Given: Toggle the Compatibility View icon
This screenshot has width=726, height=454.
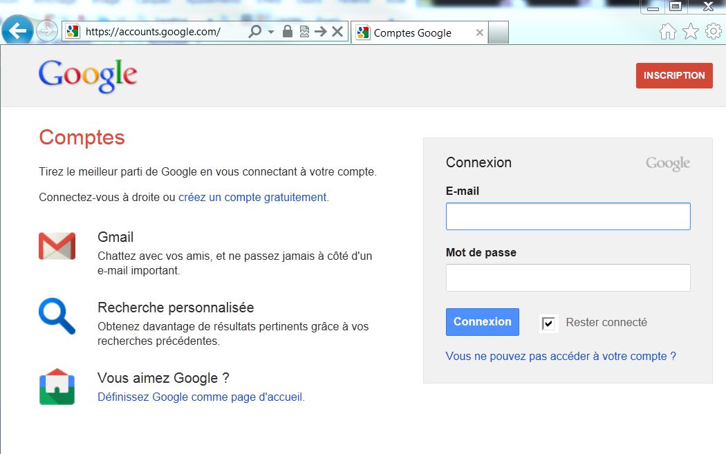Looking at the screenshot, I should [304, 31].
